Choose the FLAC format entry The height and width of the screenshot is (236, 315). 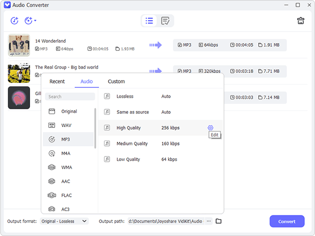[x=68, y=195]
